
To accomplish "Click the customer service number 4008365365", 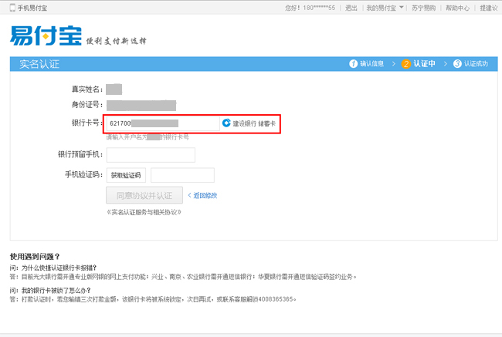I will pyautogui.click(x=276, y=299).
